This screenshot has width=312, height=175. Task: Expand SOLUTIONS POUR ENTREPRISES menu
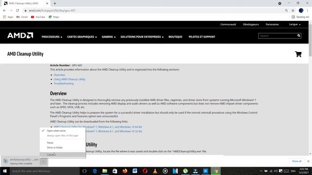tap(142, 37)
